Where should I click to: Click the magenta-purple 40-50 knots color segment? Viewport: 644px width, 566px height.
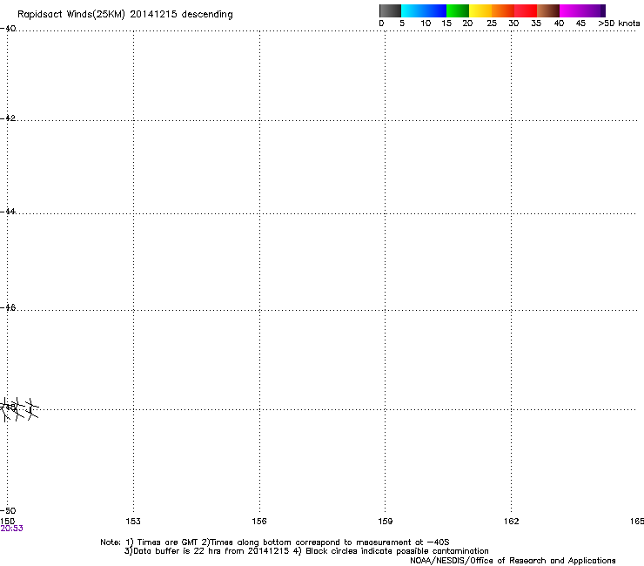click(x=582, y=10)
